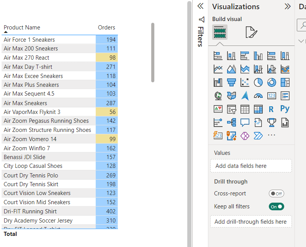Select line and stacked column chart visual
This screenshot has width=306, height=247.
point(258,69)
